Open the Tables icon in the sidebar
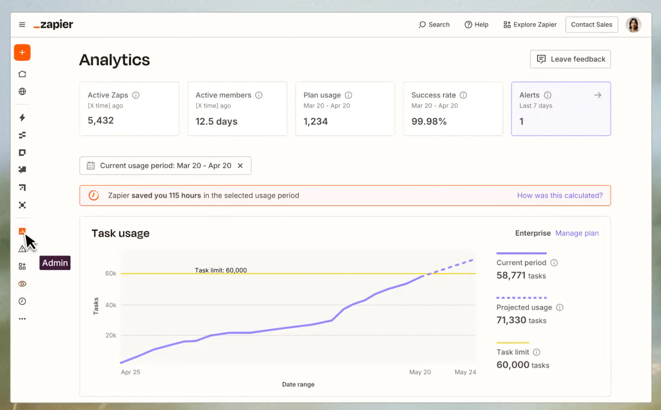 (22, 135)
